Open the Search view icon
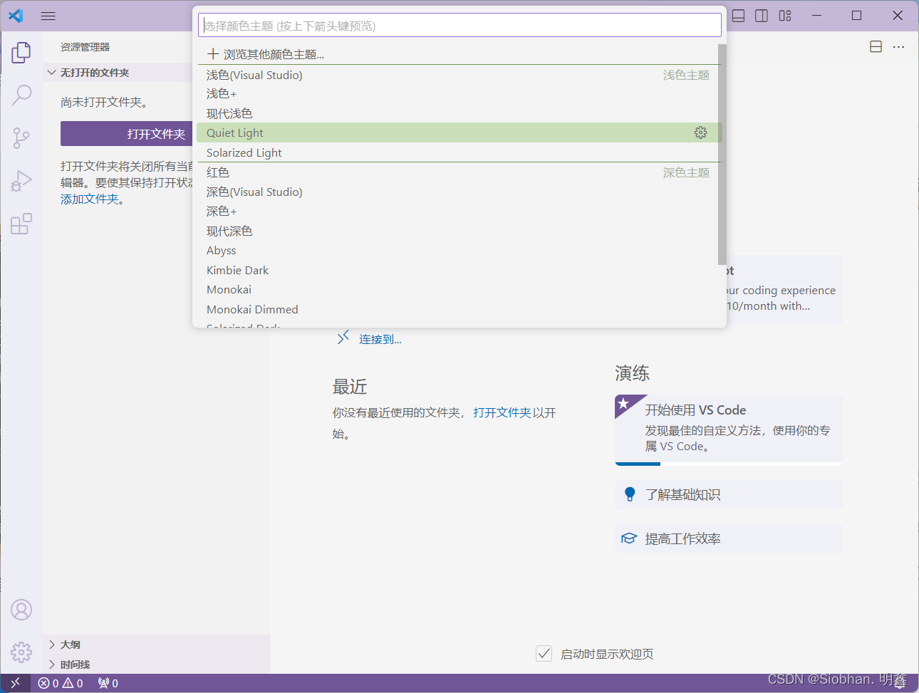 pos(21,95)
